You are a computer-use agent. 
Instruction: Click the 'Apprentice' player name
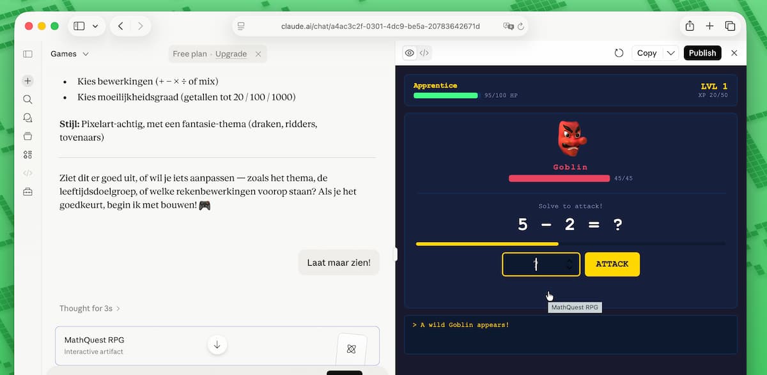click(435, 86)
